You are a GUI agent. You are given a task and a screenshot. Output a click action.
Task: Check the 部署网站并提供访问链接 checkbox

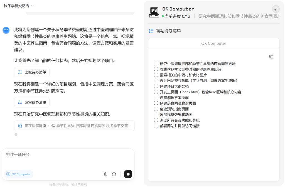point(156,126)
